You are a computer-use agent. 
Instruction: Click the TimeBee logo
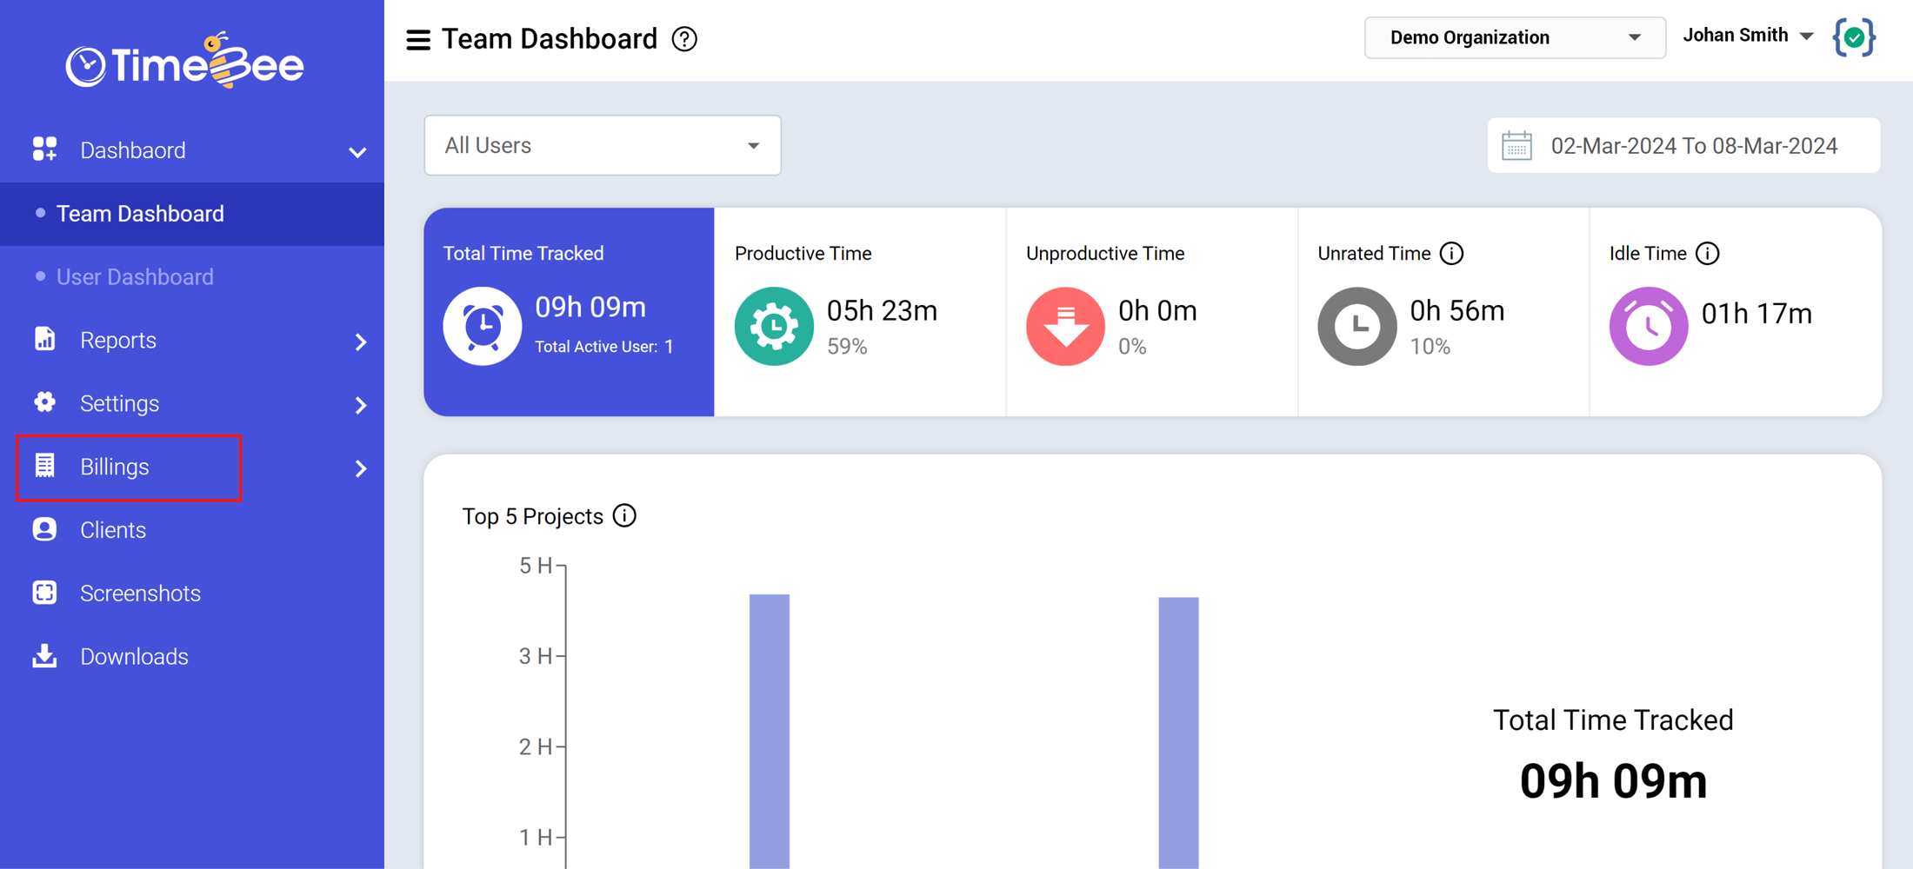(x=184, y=61)
